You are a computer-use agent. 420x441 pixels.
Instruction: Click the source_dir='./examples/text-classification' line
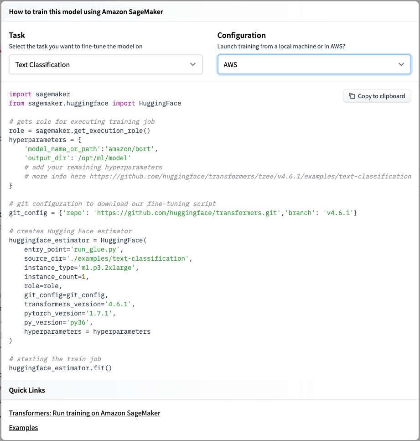108,258
